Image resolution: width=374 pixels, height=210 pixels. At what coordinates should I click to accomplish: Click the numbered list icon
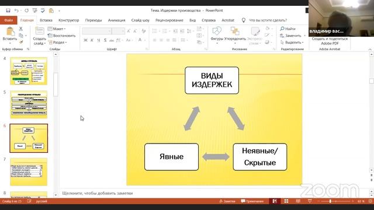(165, 31)
